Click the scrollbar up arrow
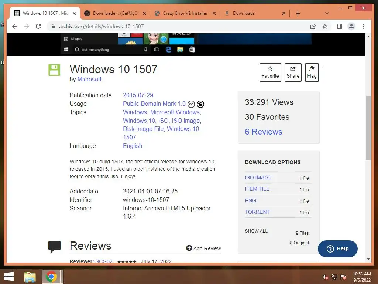This screenshot has height=284, width=378. [x=368, y=37]
